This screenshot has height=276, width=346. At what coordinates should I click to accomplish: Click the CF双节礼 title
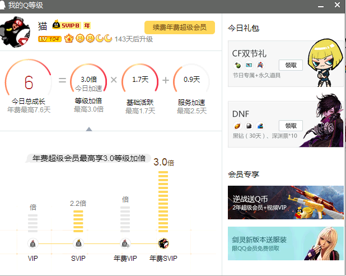[249, 53]
